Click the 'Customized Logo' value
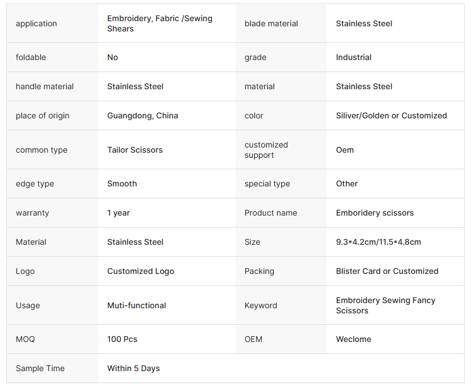This screenshot has width=471, height=386. point(141,271)
